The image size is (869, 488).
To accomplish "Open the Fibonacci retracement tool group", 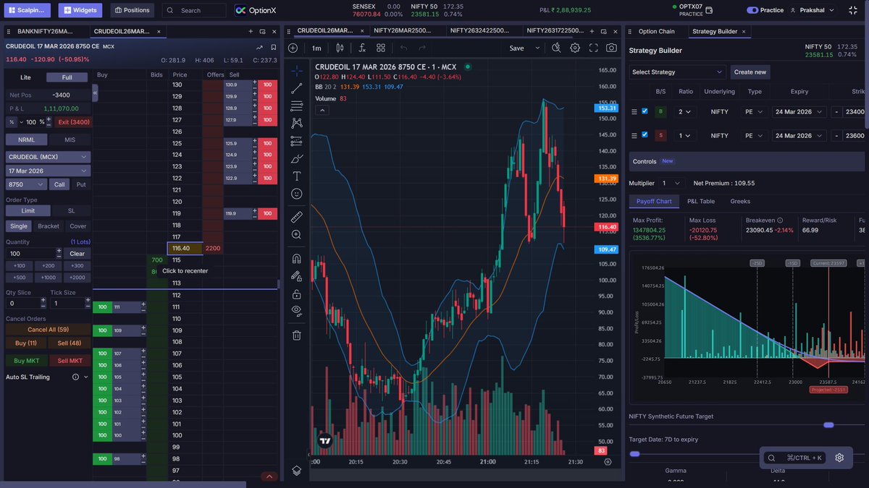I will click(x=297, y=106).
